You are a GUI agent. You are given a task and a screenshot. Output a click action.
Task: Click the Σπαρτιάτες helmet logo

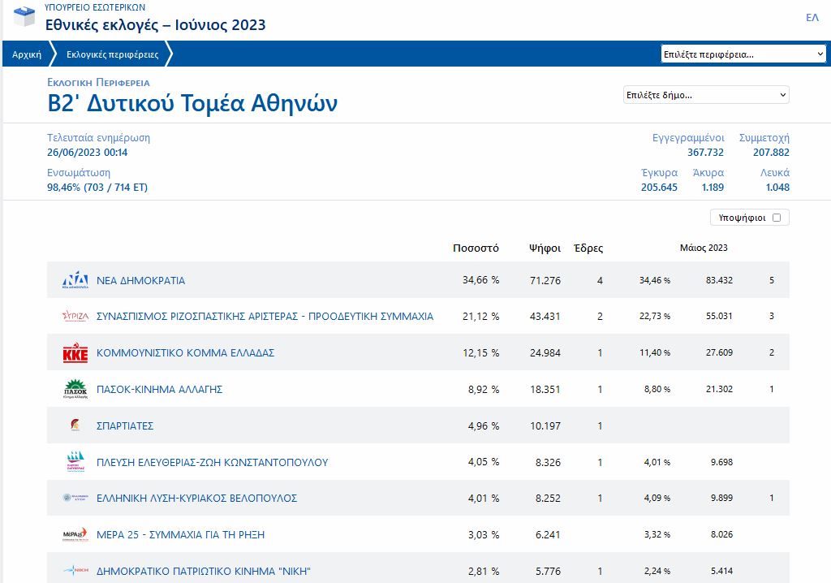coord(75,425)
